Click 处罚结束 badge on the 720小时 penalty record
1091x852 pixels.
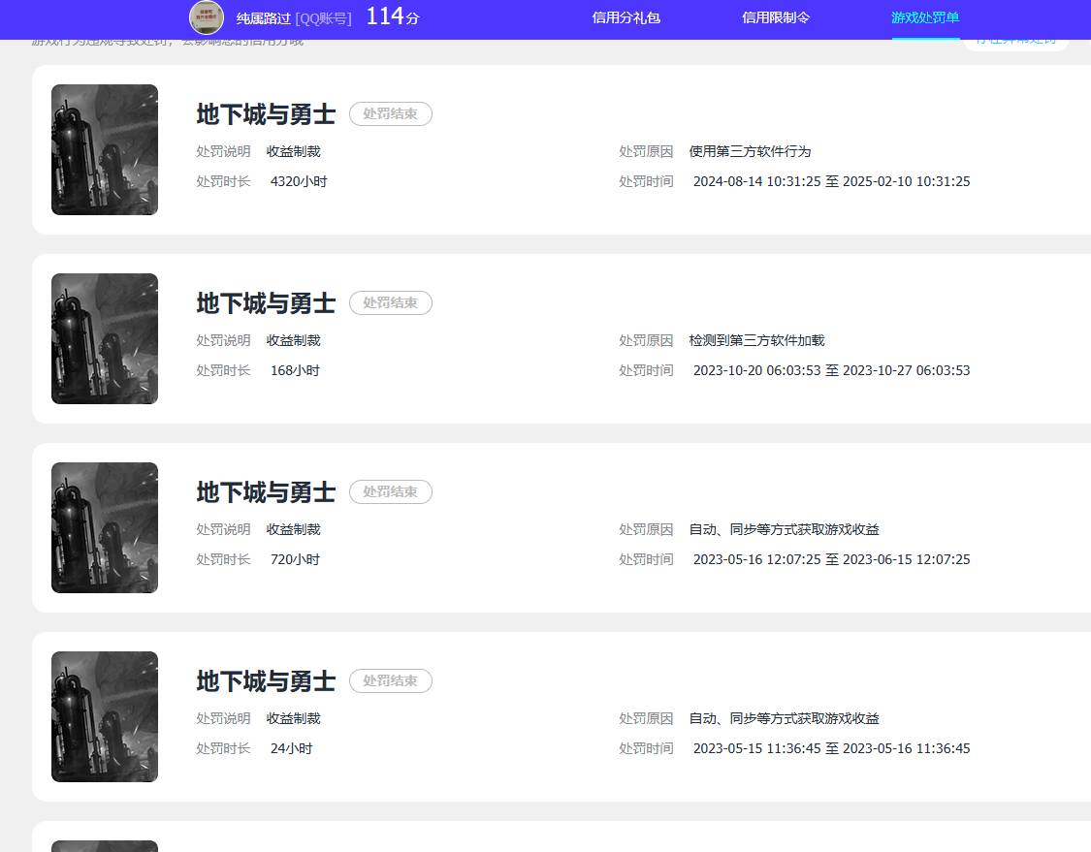click(x=390, y=492)
